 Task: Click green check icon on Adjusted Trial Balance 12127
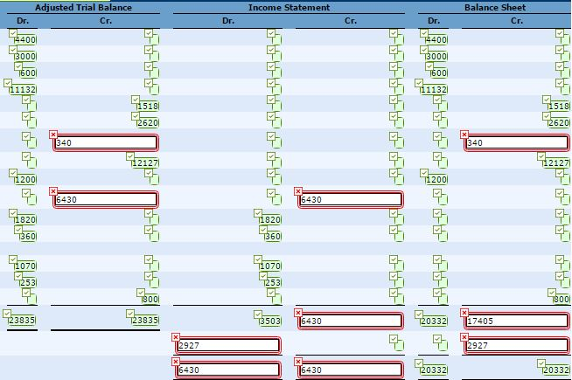tap(130, 156)
